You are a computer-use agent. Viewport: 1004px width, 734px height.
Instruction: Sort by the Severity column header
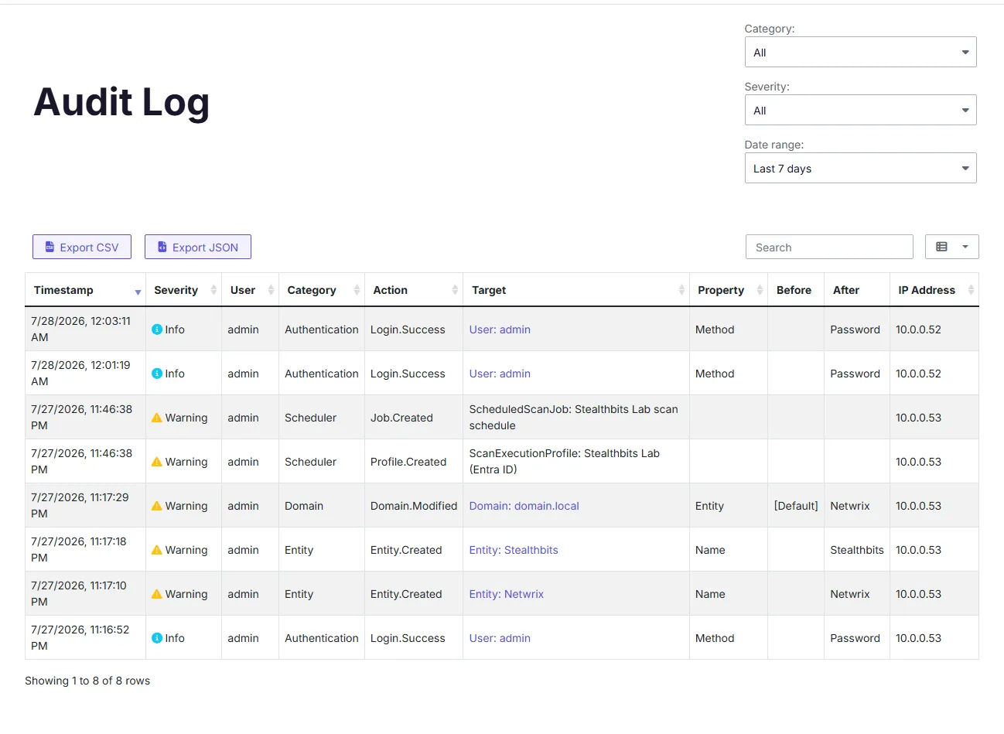coord(183,290)
